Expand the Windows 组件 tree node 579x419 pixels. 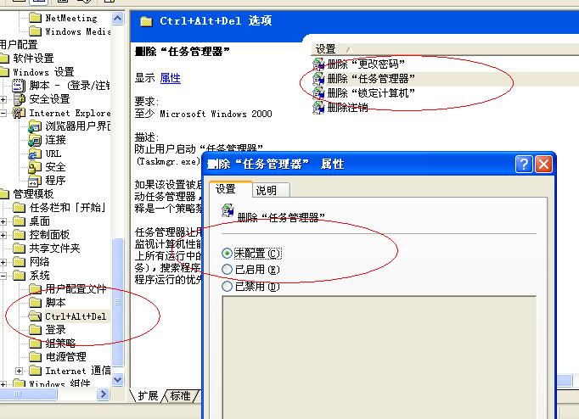[x=3, y=384]
